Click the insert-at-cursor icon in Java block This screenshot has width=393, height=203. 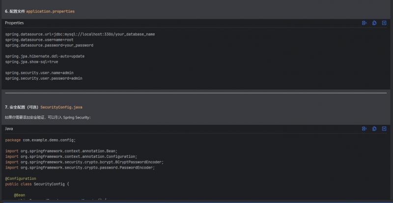click(x=364, y=129)
